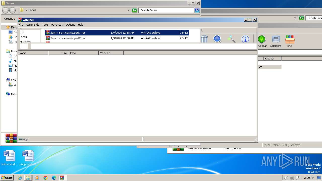Select Pictures library icon in Explorer sidebar
The height and width of the screenshot is (181, 322).
pos(11,66)
